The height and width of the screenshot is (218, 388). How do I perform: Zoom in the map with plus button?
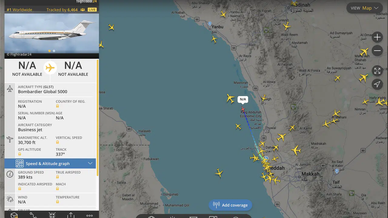click(377, 37)
